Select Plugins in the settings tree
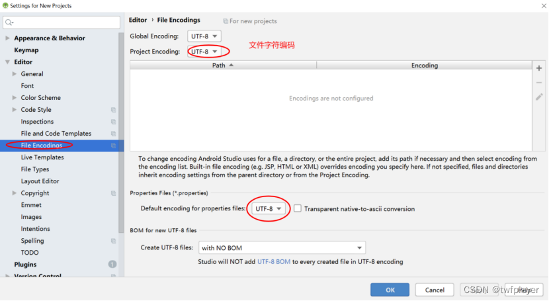Image resolution: width=549 pixels, height=301 pixels. pyautogui.click(x=25, y=264)
